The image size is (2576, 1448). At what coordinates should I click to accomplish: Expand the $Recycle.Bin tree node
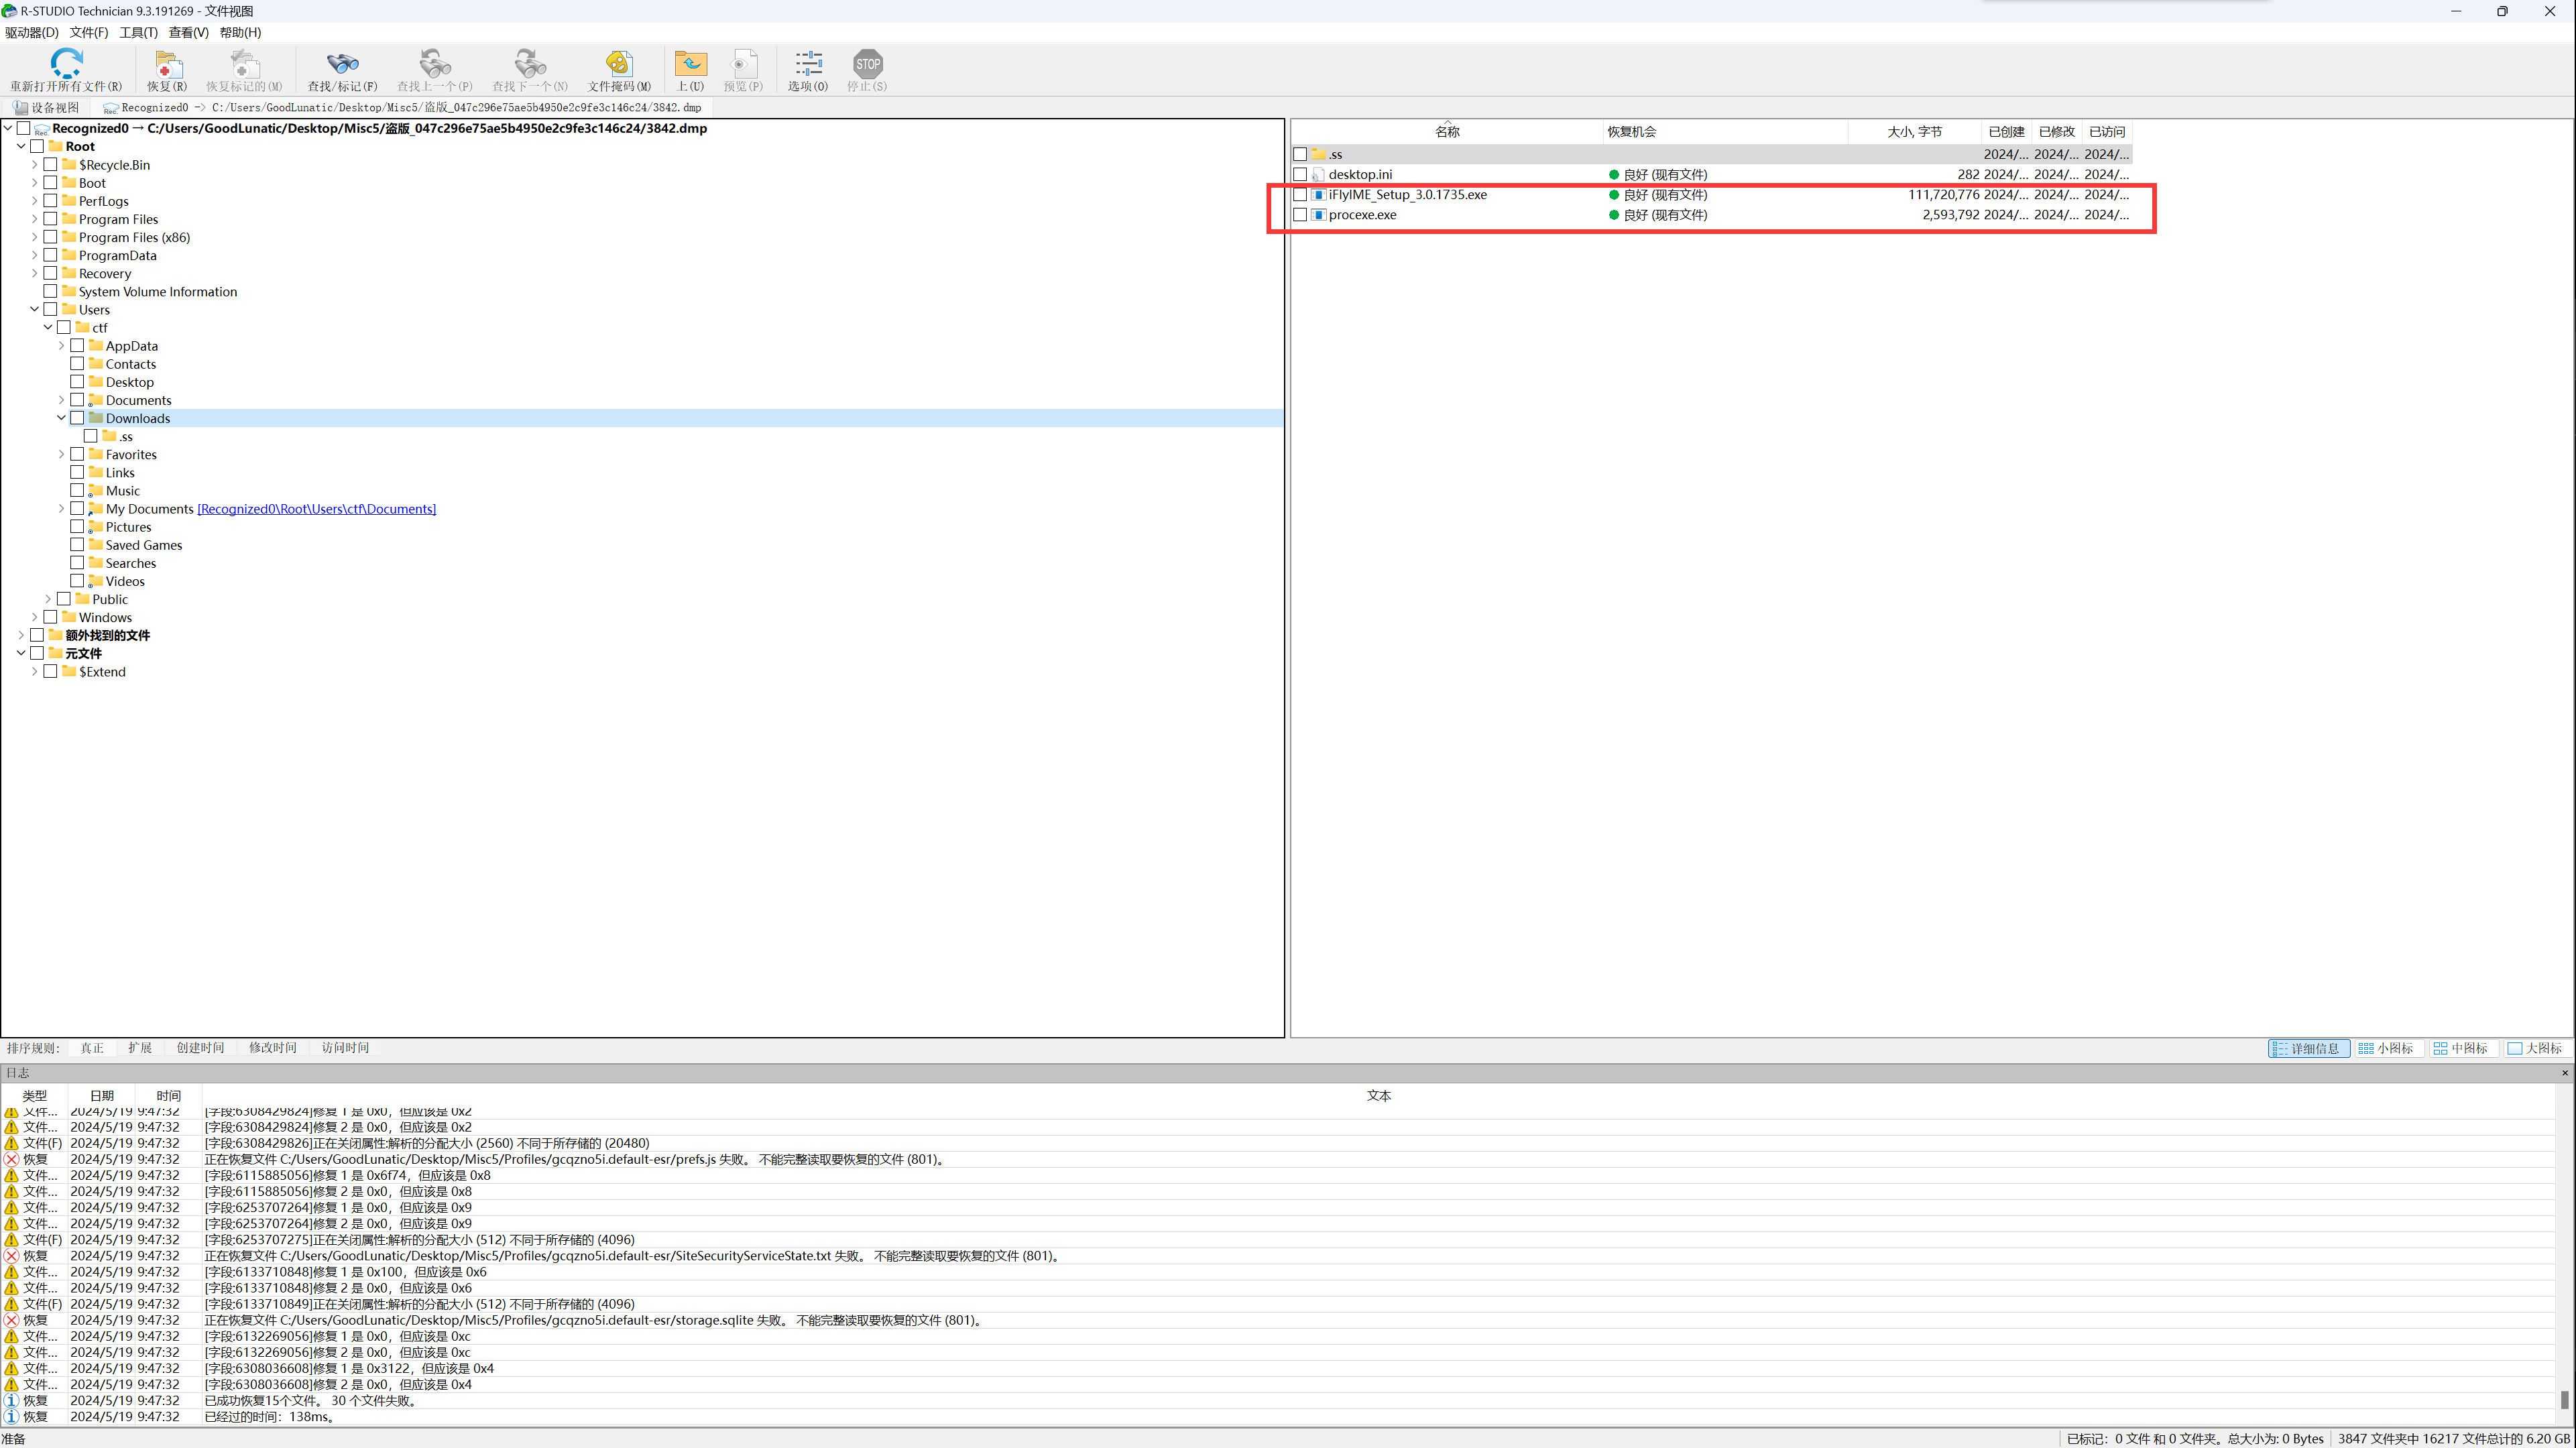tap(34, 164)
